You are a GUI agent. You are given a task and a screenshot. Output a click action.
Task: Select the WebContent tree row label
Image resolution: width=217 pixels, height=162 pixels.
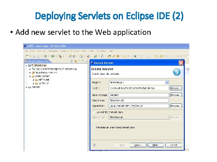coord(42,76)
